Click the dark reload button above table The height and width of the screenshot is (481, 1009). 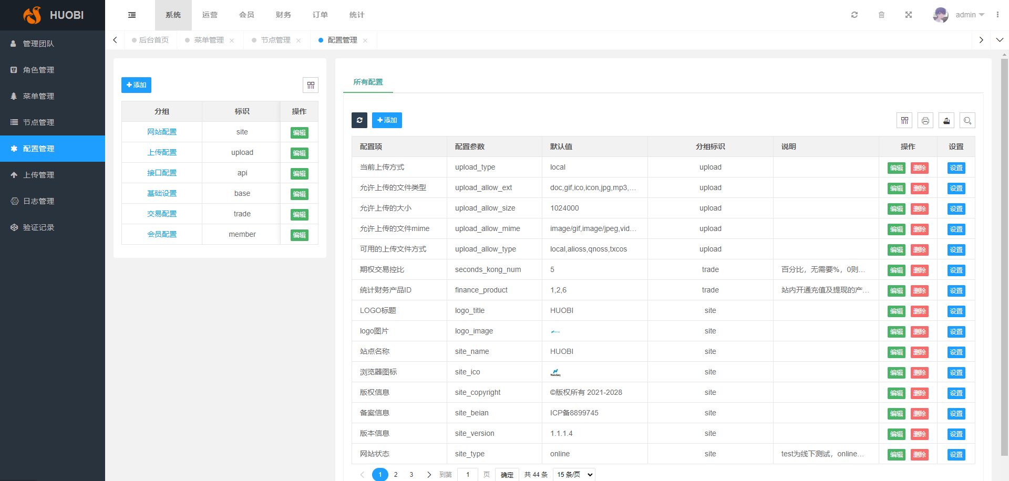359,120
